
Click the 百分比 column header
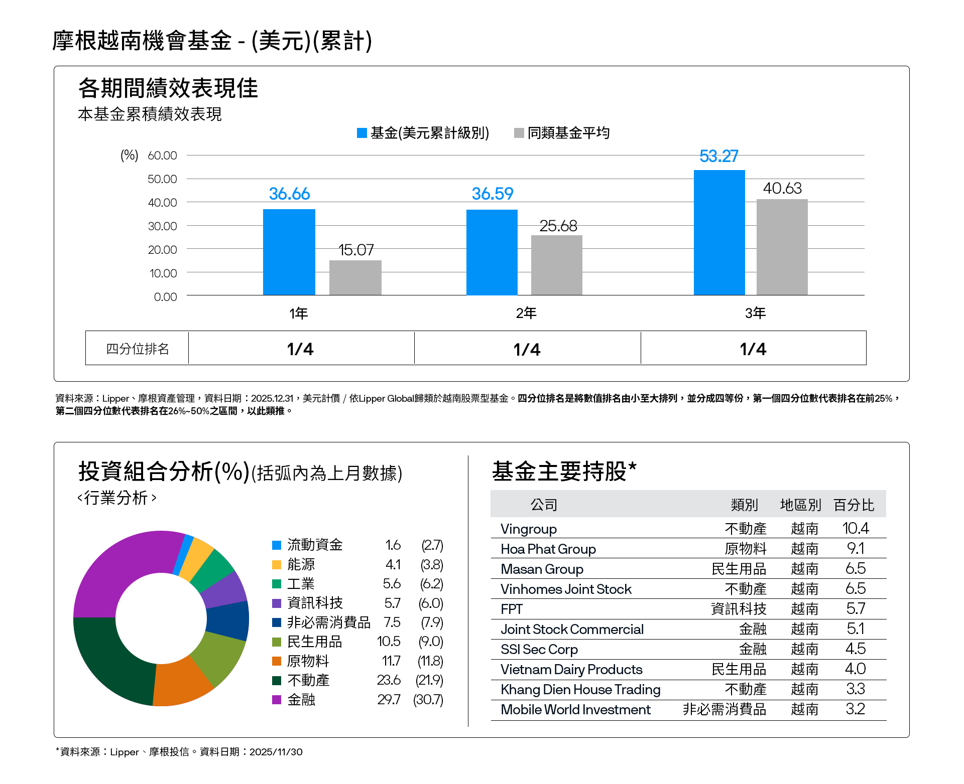854,505
